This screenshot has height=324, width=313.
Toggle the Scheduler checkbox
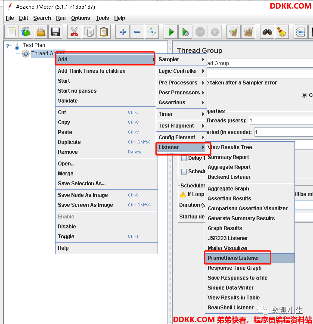point(184,171)
